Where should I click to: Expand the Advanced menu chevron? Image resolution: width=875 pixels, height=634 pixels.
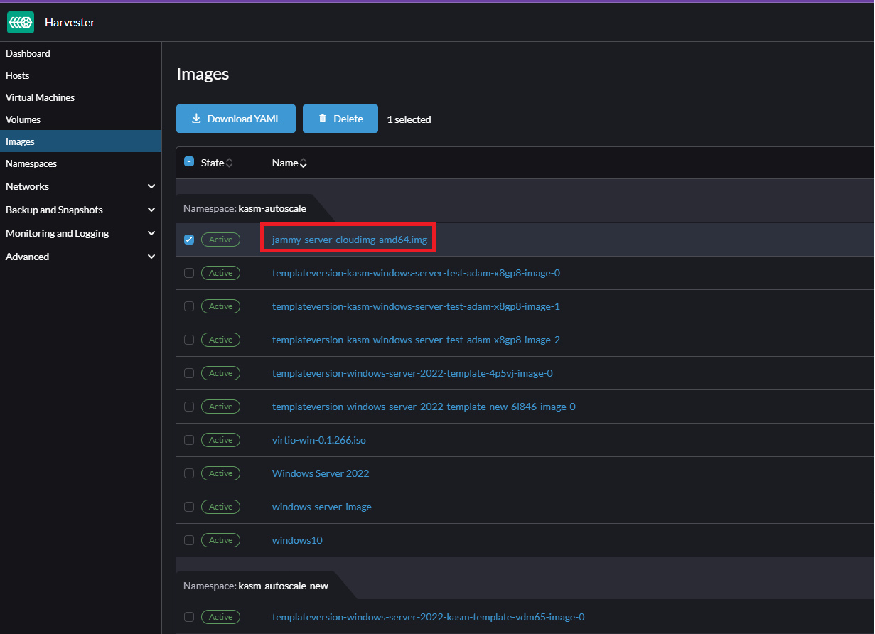(x=151, y=257)
